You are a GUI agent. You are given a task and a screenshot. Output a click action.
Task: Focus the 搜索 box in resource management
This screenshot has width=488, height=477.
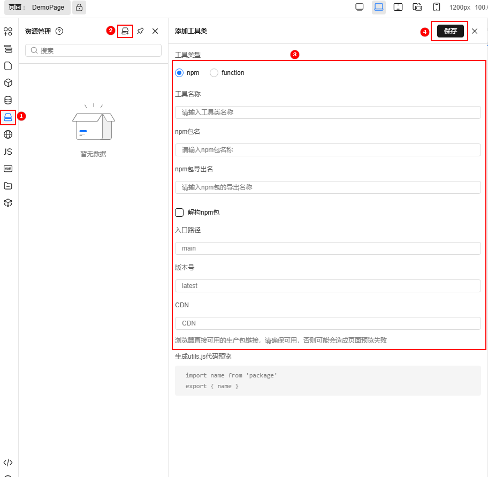click(x=94, y=50)
